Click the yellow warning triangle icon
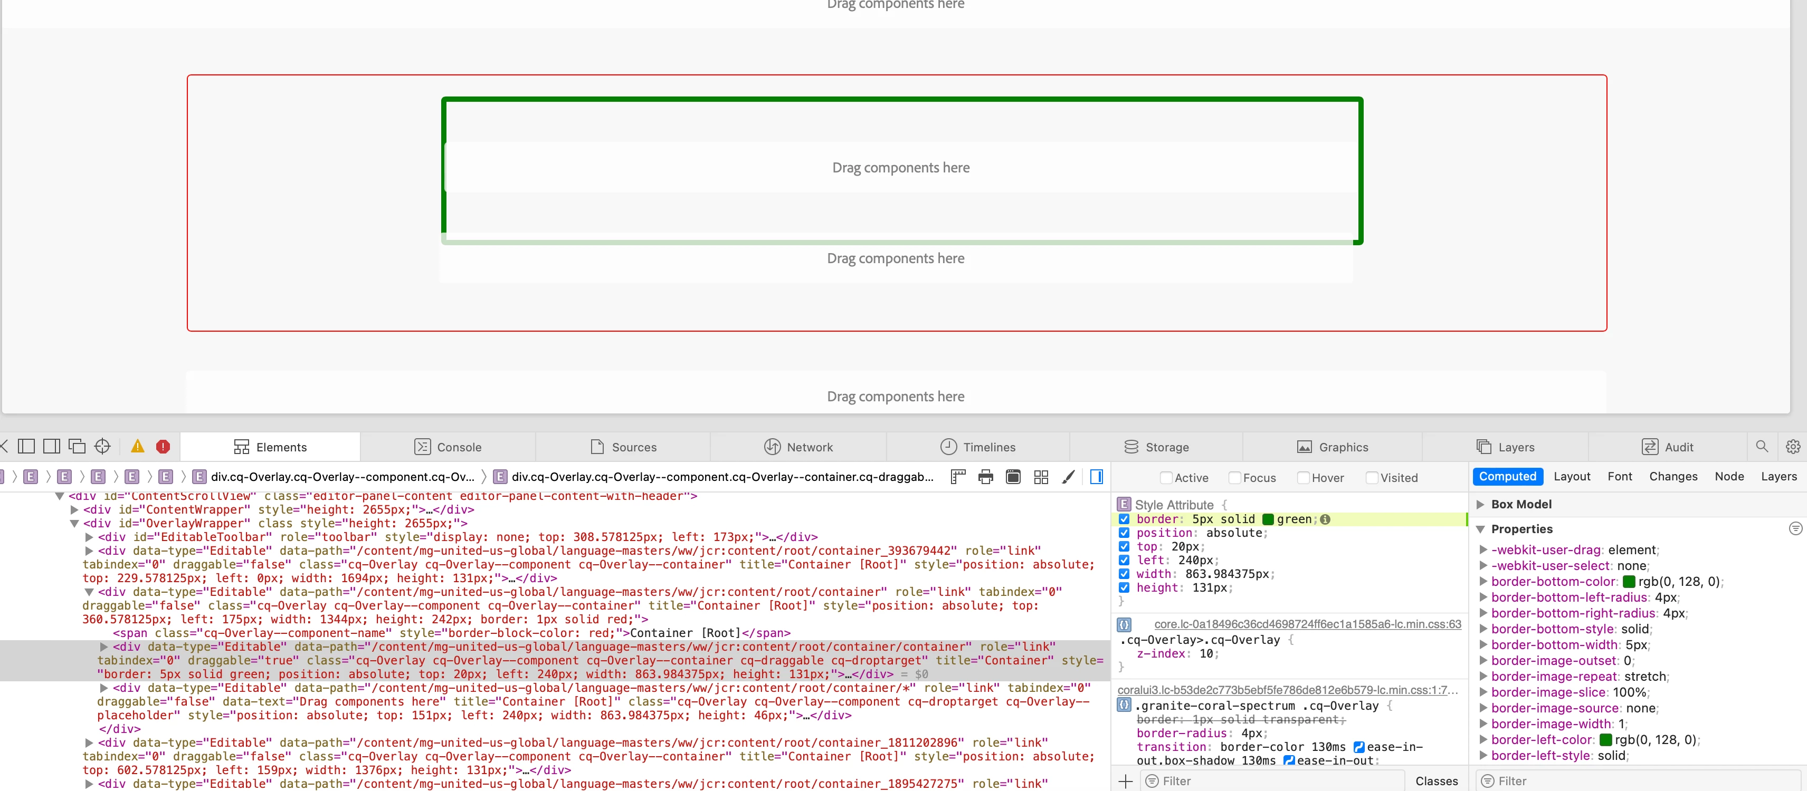 pyautogui.click(x=138, y=446)
